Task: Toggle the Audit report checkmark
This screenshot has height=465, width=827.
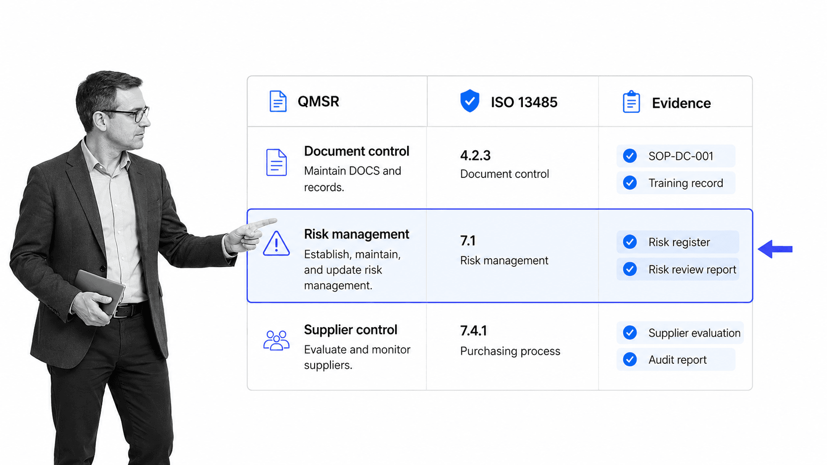Action: [x=630, y=359]
